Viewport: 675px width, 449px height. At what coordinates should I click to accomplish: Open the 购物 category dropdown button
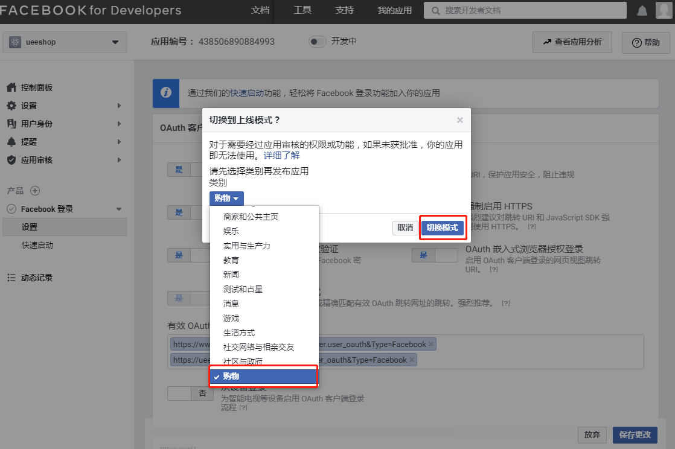[226, 199]
